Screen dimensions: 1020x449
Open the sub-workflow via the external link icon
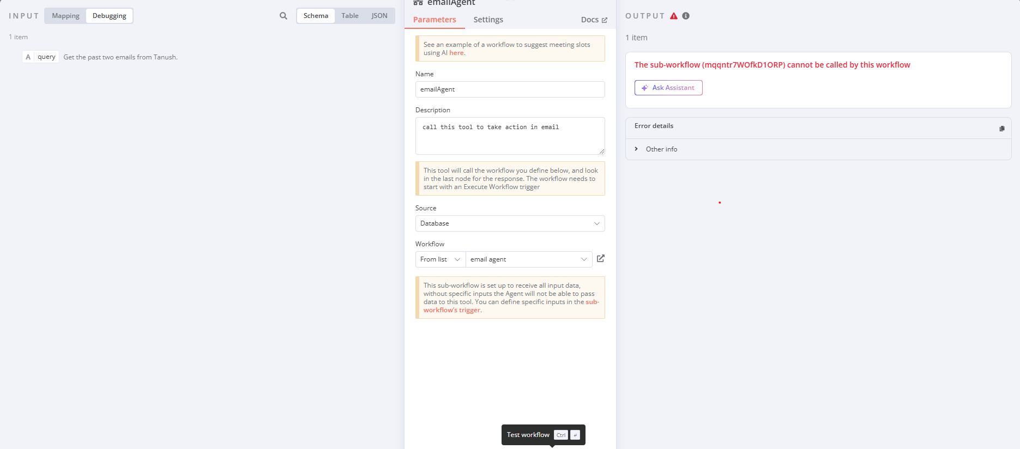(x=600, y=259)
